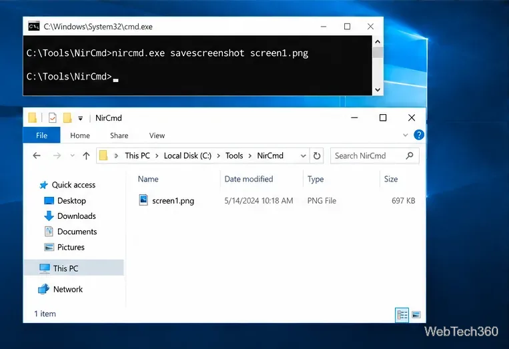509x349 pixels.
Task: Click the Downloads arrow icon
Action: (49, 216)
